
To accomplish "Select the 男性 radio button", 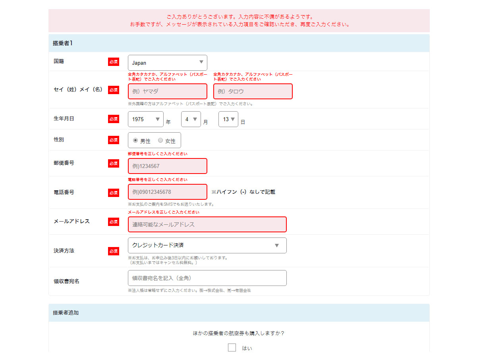I will [x=135, y=140].
